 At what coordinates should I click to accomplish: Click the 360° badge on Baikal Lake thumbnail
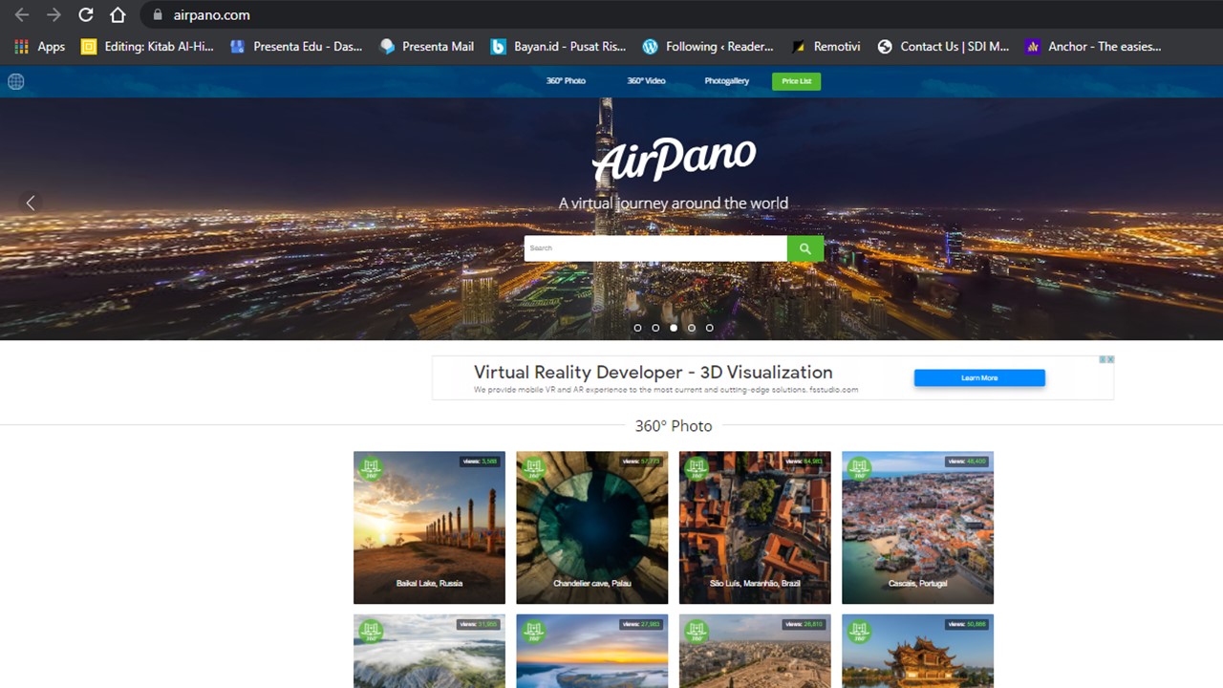click(x=371, y=468)
